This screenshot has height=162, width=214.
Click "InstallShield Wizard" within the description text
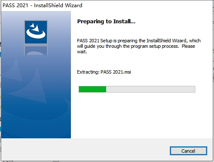pyautogui.click(x=166, y=41)
